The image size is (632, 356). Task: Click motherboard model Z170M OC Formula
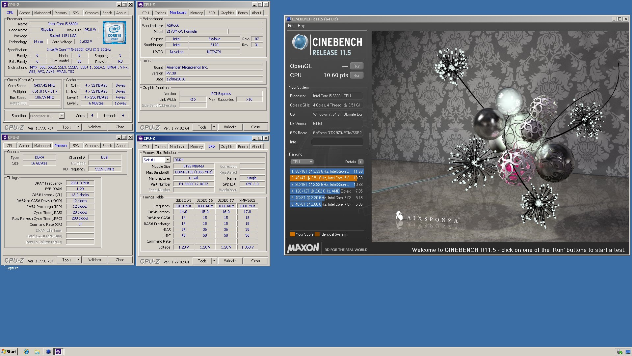coord(196,31)
